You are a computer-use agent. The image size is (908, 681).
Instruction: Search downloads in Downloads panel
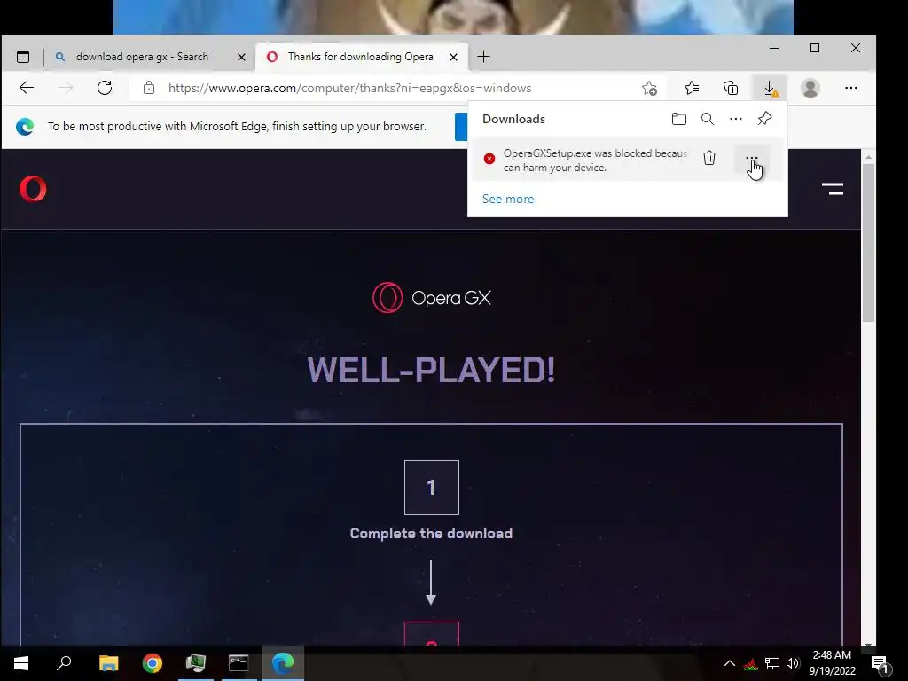click(x=707, y=119)
